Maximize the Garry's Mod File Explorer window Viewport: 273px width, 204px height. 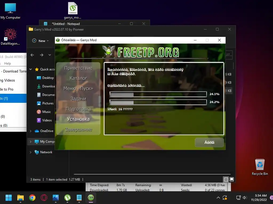point(217,29)
